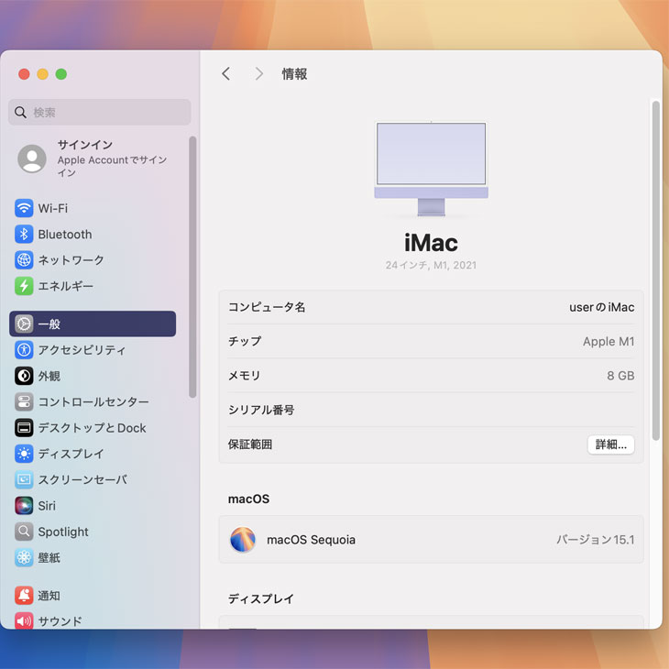Select エネルギー in sidebar
The width and height of the screenshot is (669, 669).
point(66,286)
